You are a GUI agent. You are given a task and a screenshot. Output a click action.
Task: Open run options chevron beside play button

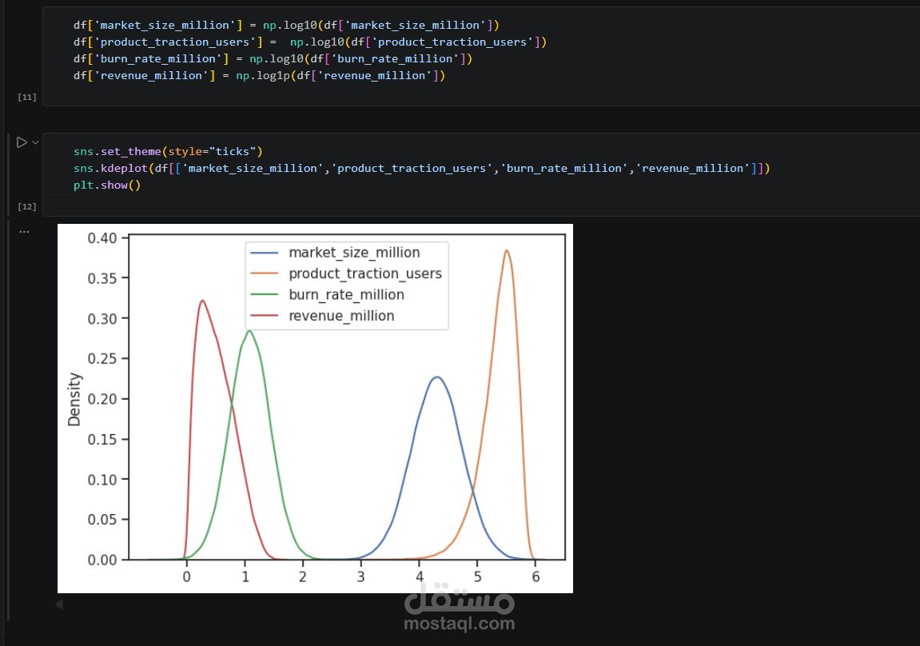coord(35,142)
